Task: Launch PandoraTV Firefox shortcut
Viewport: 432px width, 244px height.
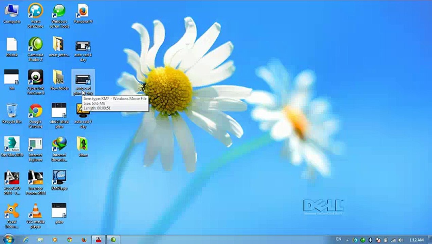Action: pos(83,14)
